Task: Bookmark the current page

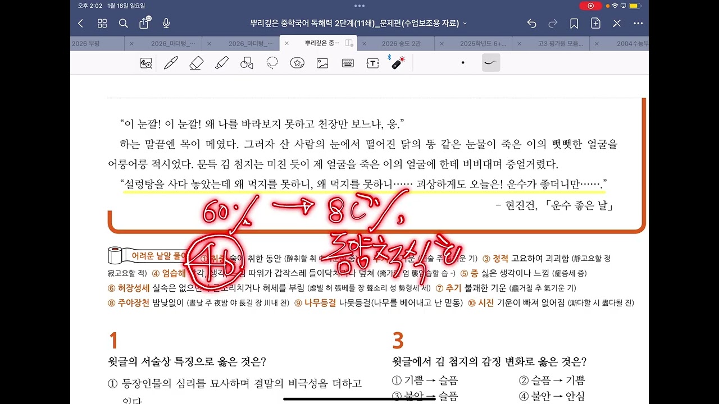Action: pos(574,24)
